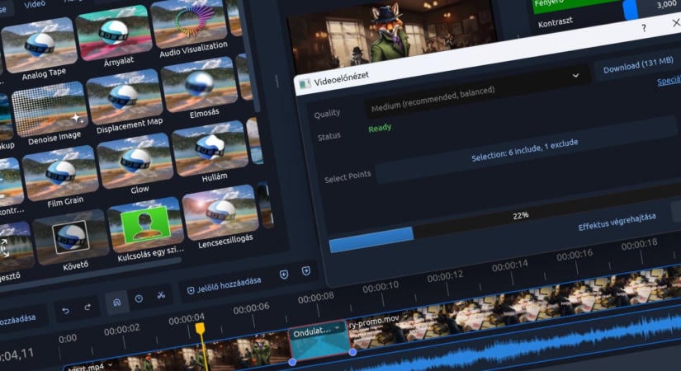Image resolution: width=681 pixels, height=371 pixels.
Task: Click the right keyframe point on transition
Action: (x=352, y=352)
